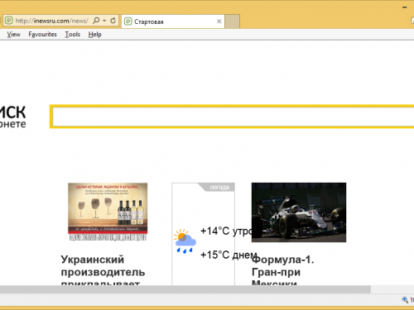Viewport: 414px width, 310px height.
Task: Open a new blank tab
Action: tap(232, 21)
